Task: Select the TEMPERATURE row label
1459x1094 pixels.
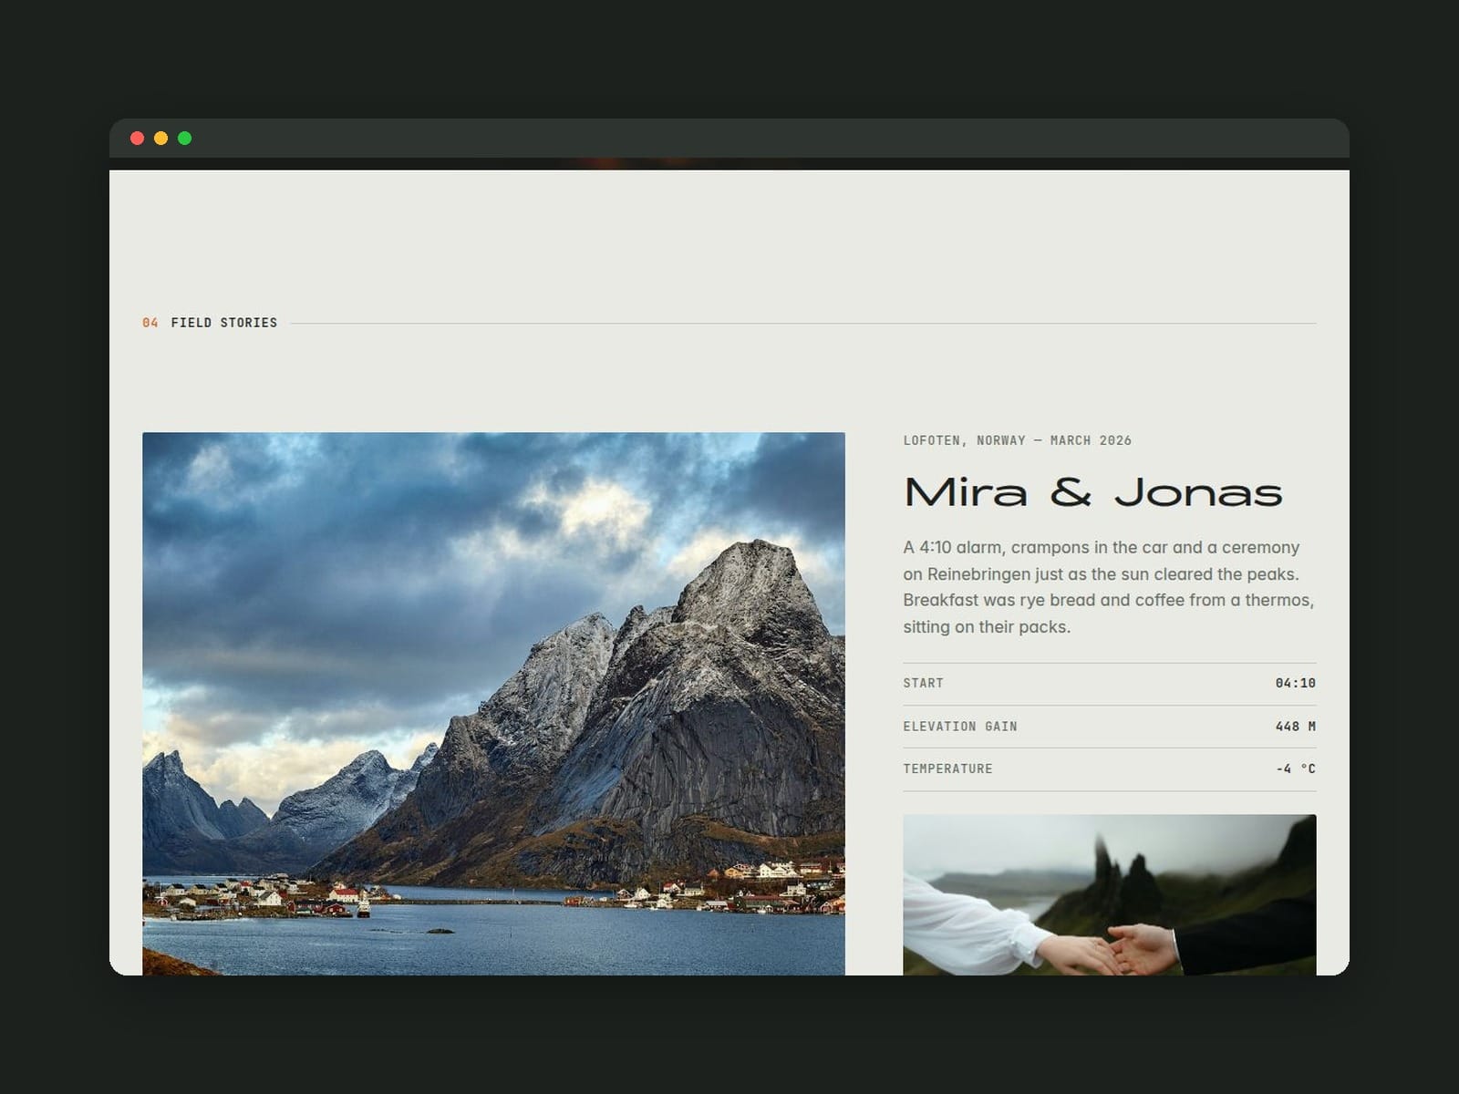Action: pos(947,769)
